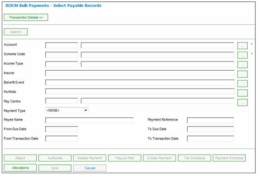The height and width of the screenshot is (175, 258).
Task: Focus the Payee Name field
Action: tap(89, 120)
